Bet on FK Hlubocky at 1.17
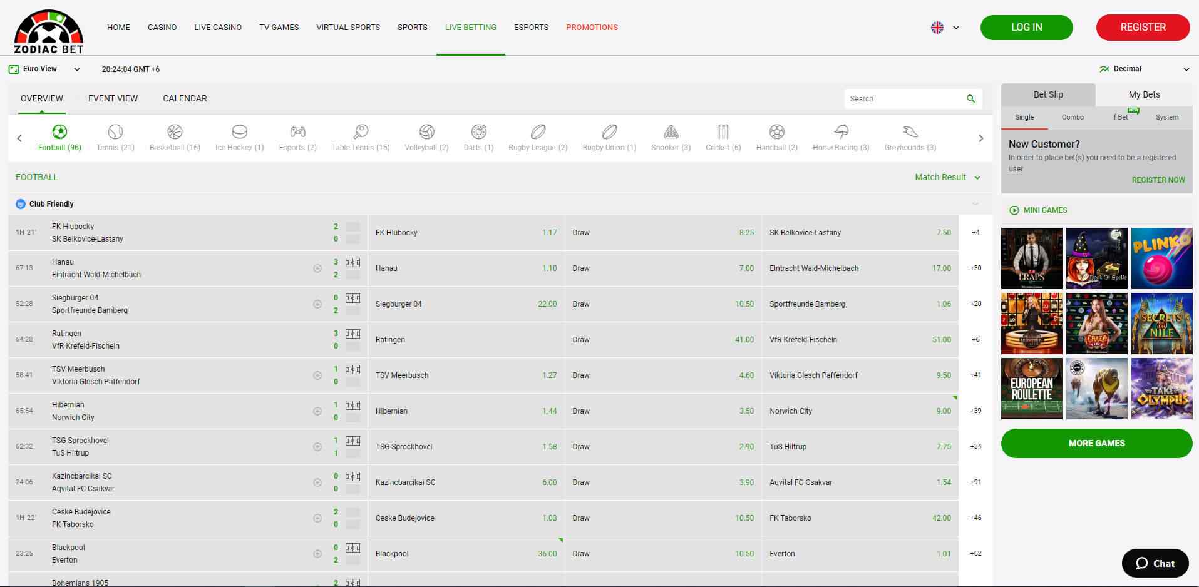Screen dimensions: 1199x587 coord(466,233)
